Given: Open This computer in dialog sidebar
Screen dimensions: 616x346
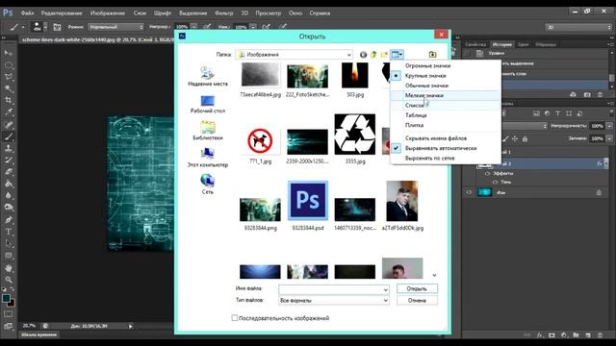Looking at the screenshot, I should (x=208, y=158).
